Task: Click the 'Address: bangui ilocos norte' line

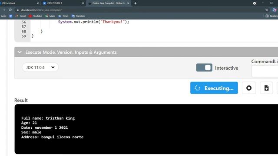Action: [x=52, y=137]
